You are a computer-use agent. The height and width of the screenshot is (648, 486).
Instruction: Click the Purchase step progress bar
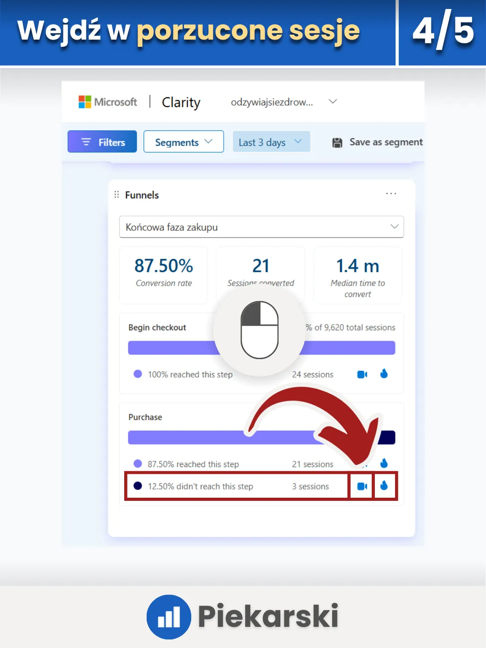[x=261, y=437]
